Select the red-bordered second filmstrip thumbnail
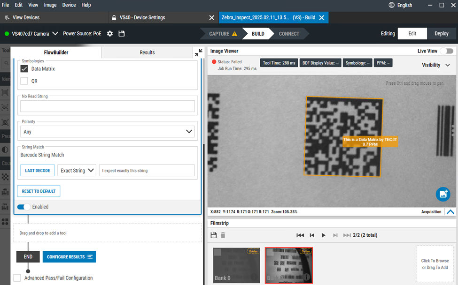 [289, 265]
